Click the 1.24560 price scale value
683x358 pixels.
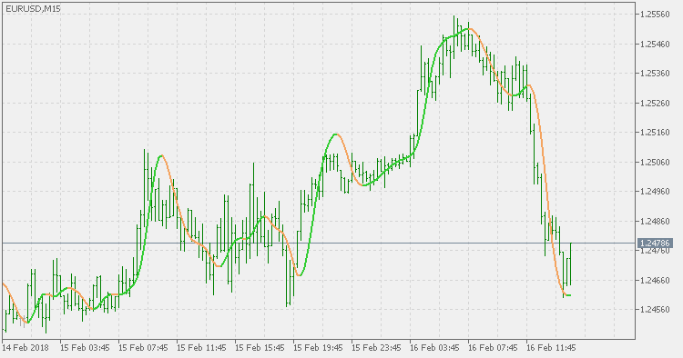pyautogui.click(x=655, y=309)
